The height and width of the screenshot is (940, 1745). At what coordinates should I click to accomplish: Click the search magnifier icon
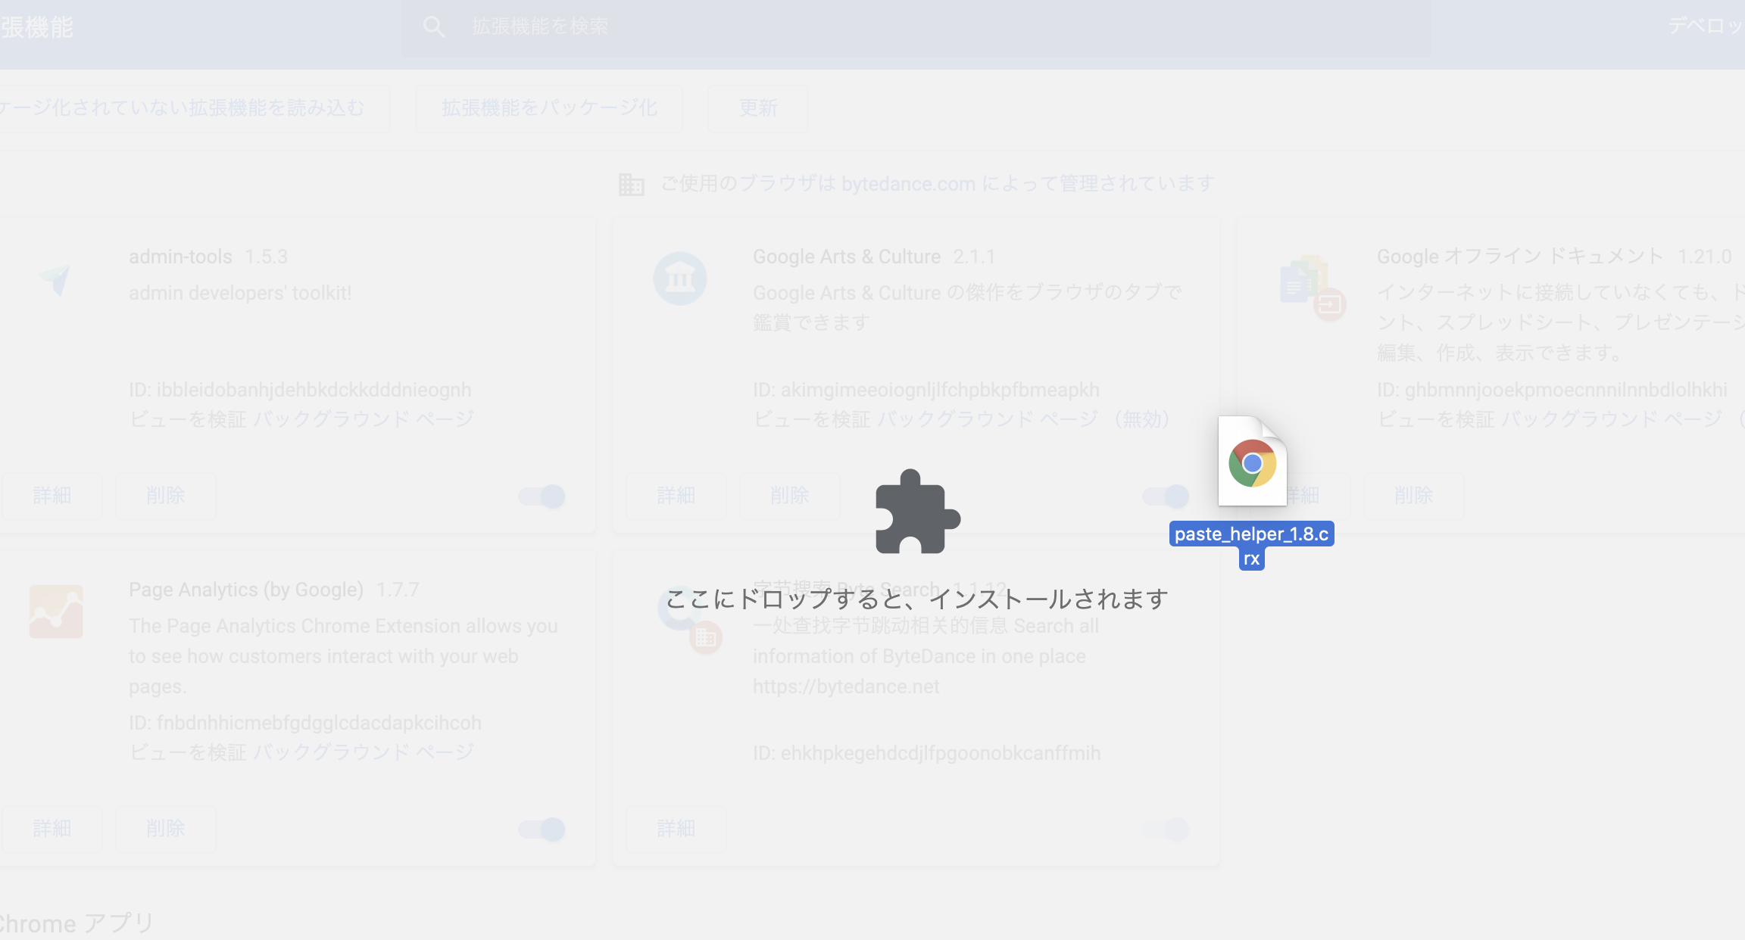[x=434, y=27]
